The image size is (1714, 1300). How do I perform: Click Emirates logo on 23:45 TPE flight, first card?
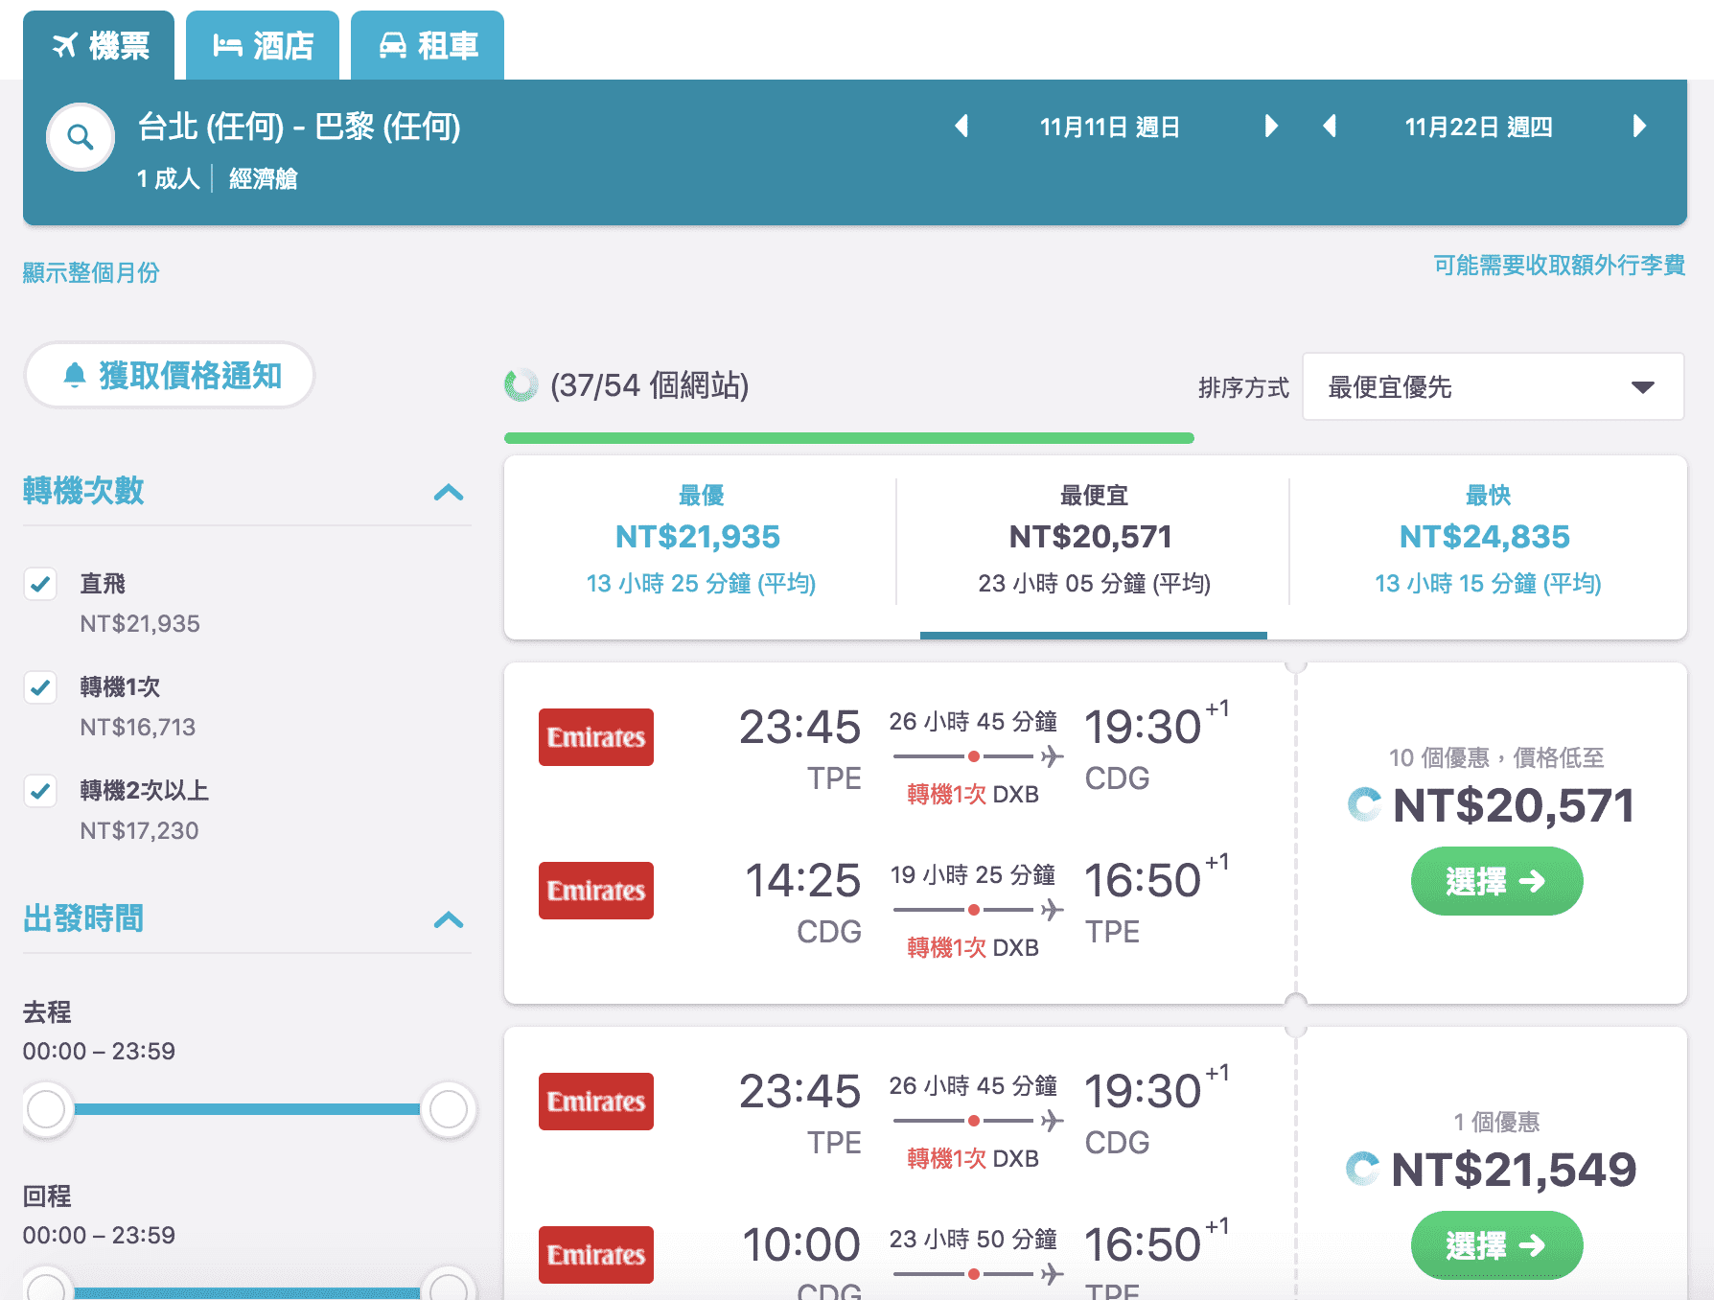[596, 737]
